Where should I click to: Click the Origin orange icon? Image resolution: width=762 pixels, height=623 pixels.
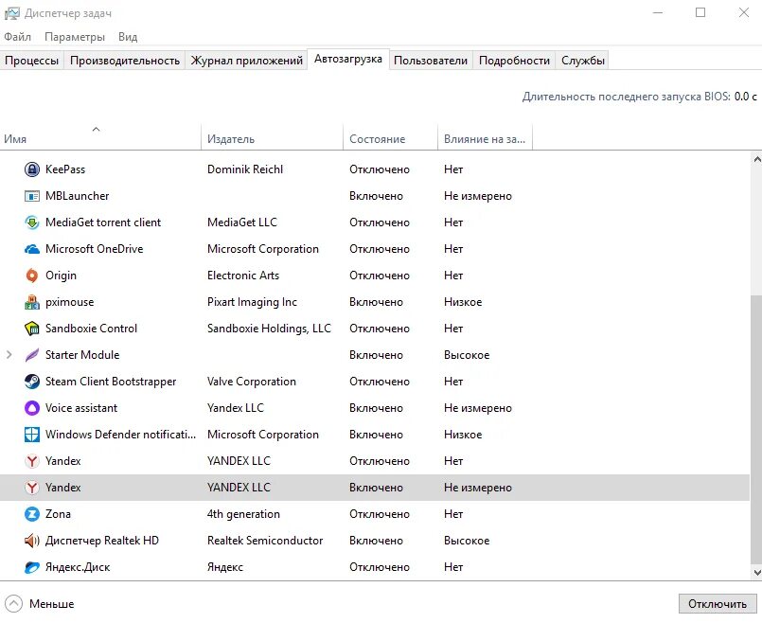[32, 276]
